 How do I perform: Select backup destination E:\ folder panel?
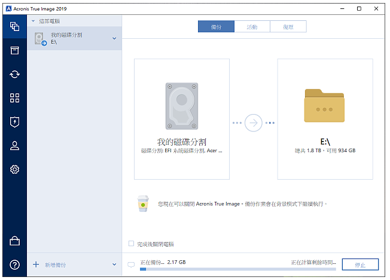click(x=325, y=119)
